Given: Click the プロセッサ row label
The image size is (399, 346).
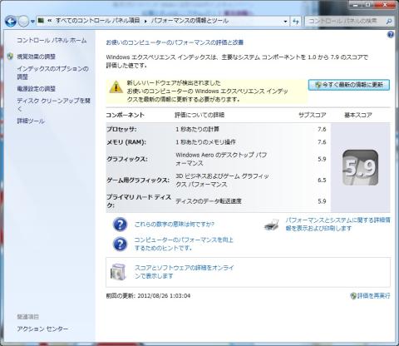Looking at the screenshot, I should [121, 129].
